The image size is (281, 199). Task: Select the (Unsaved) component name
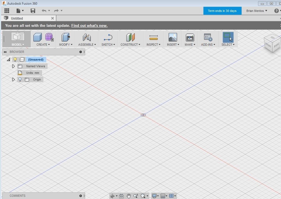(36, 60)
